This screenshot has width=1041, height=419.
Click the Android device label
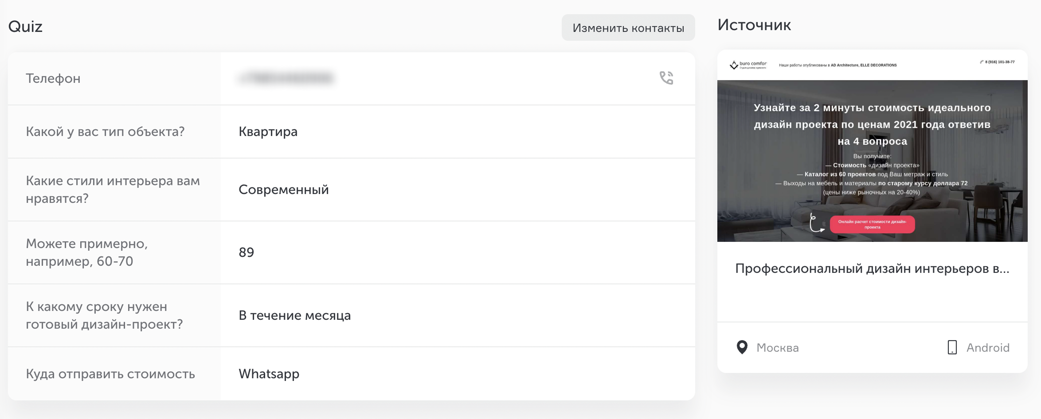(x=988, y=348)
